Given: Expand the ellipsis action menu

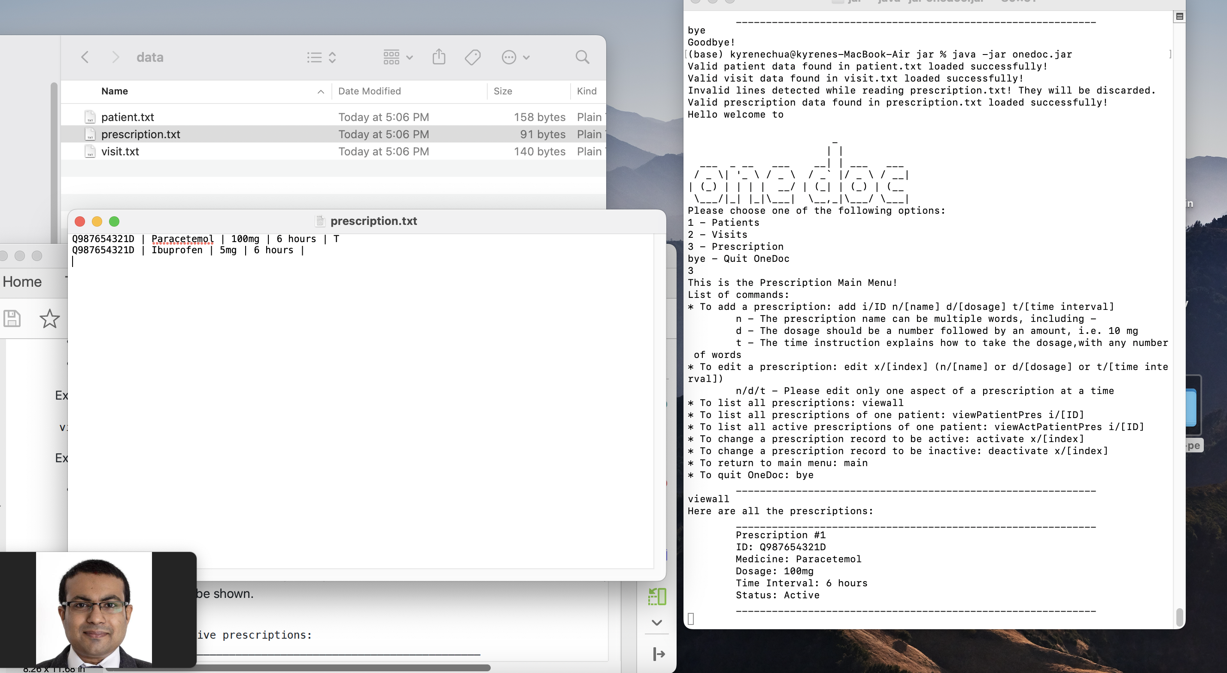Looking at the screenshot, I should click(x=515, y=57).
